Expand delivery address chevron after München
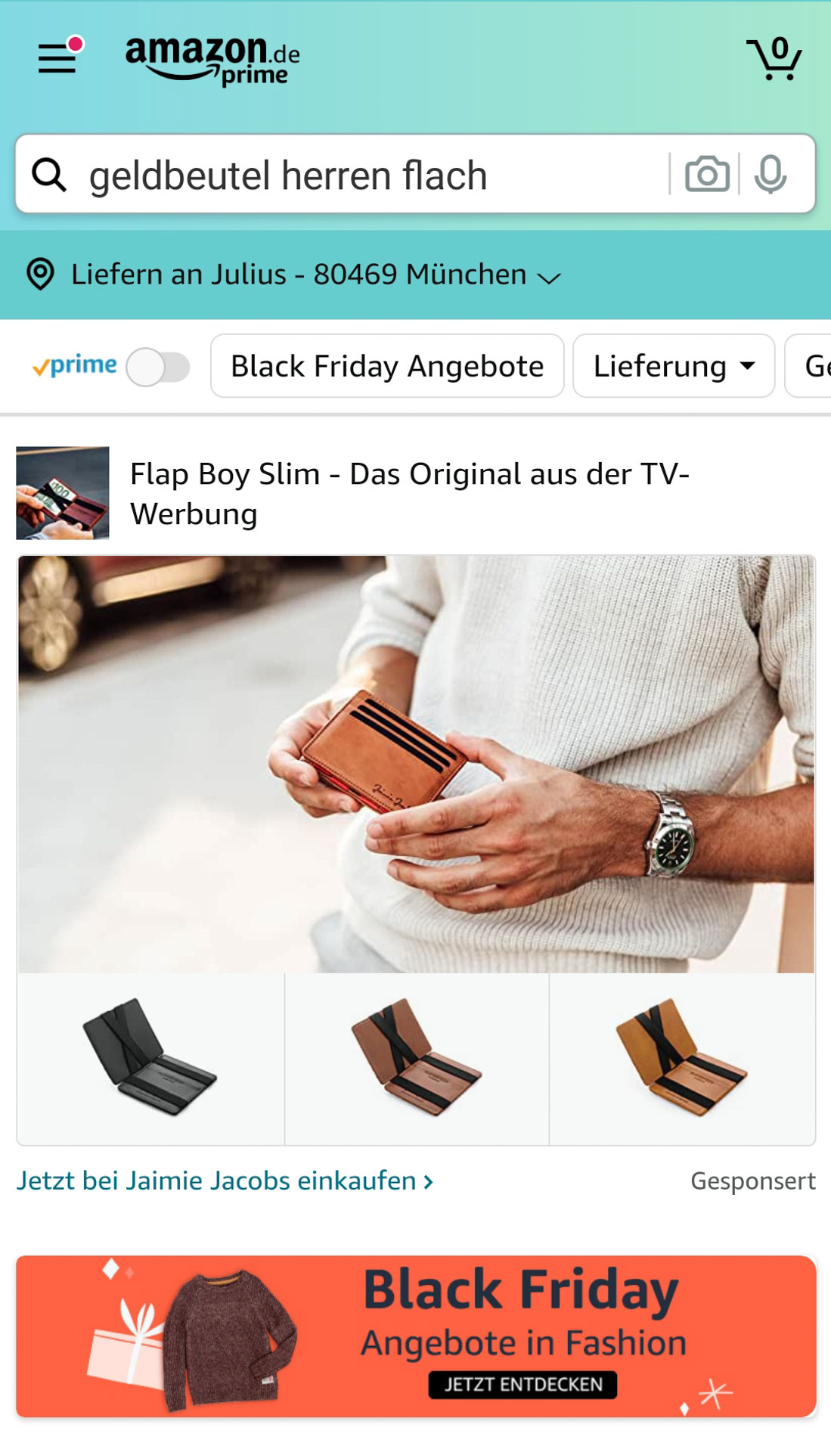Viewport: 831px width, 1452px height. tap(549, 278)
